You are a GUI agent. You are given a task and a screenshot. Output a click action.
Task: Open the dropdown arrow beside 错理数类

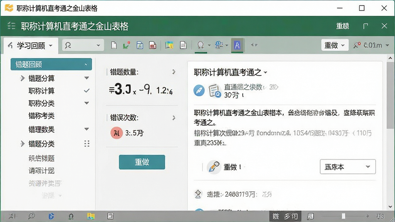[87, 129]
